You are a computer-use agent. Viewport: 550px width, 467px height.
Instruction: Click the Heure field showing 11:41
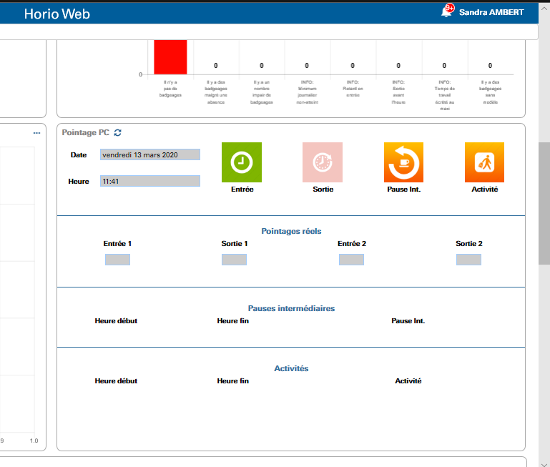pos(150,181)
